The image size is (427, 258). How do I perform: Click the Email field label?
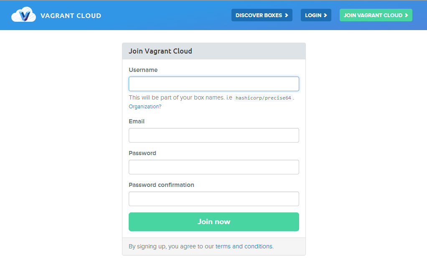click(137, 121)
